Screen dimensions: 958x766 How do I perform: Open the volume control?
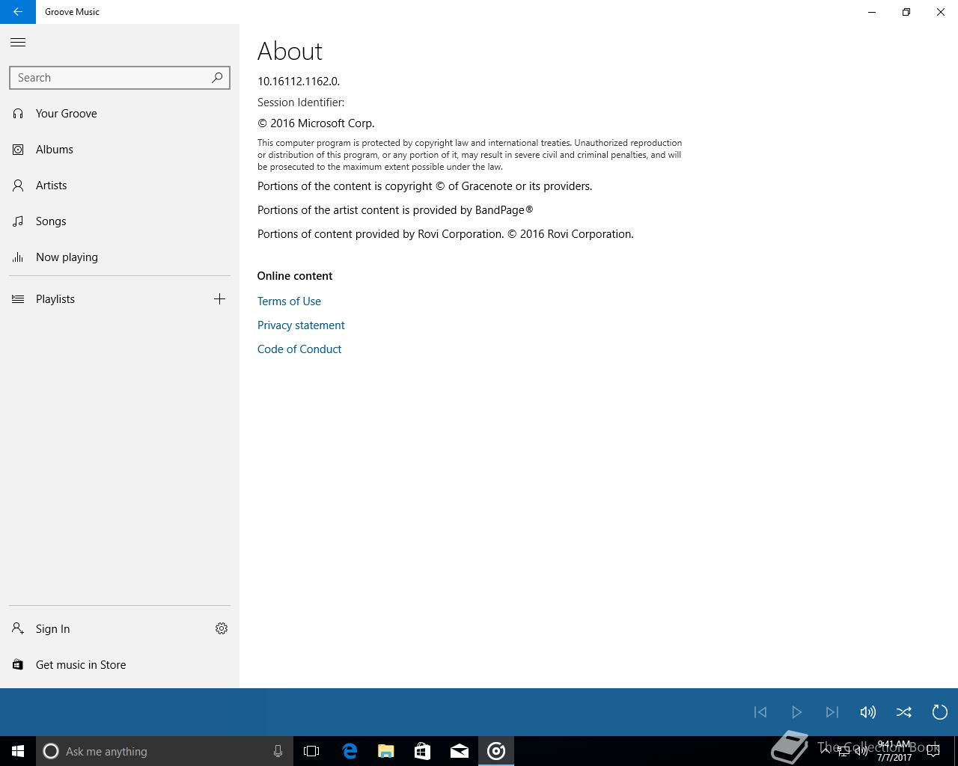[x=868, y=712]
